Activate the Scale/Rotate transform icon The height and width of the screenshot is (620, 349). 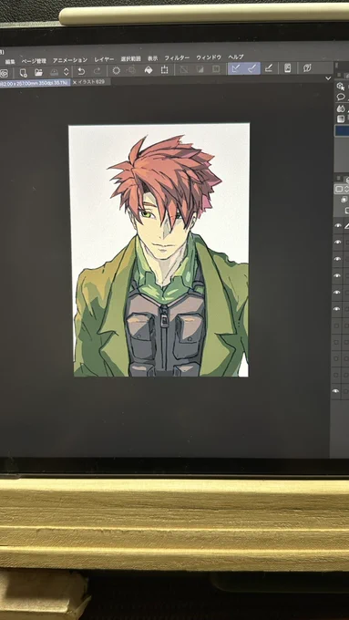pyautogui.click(x=164, y=70)
